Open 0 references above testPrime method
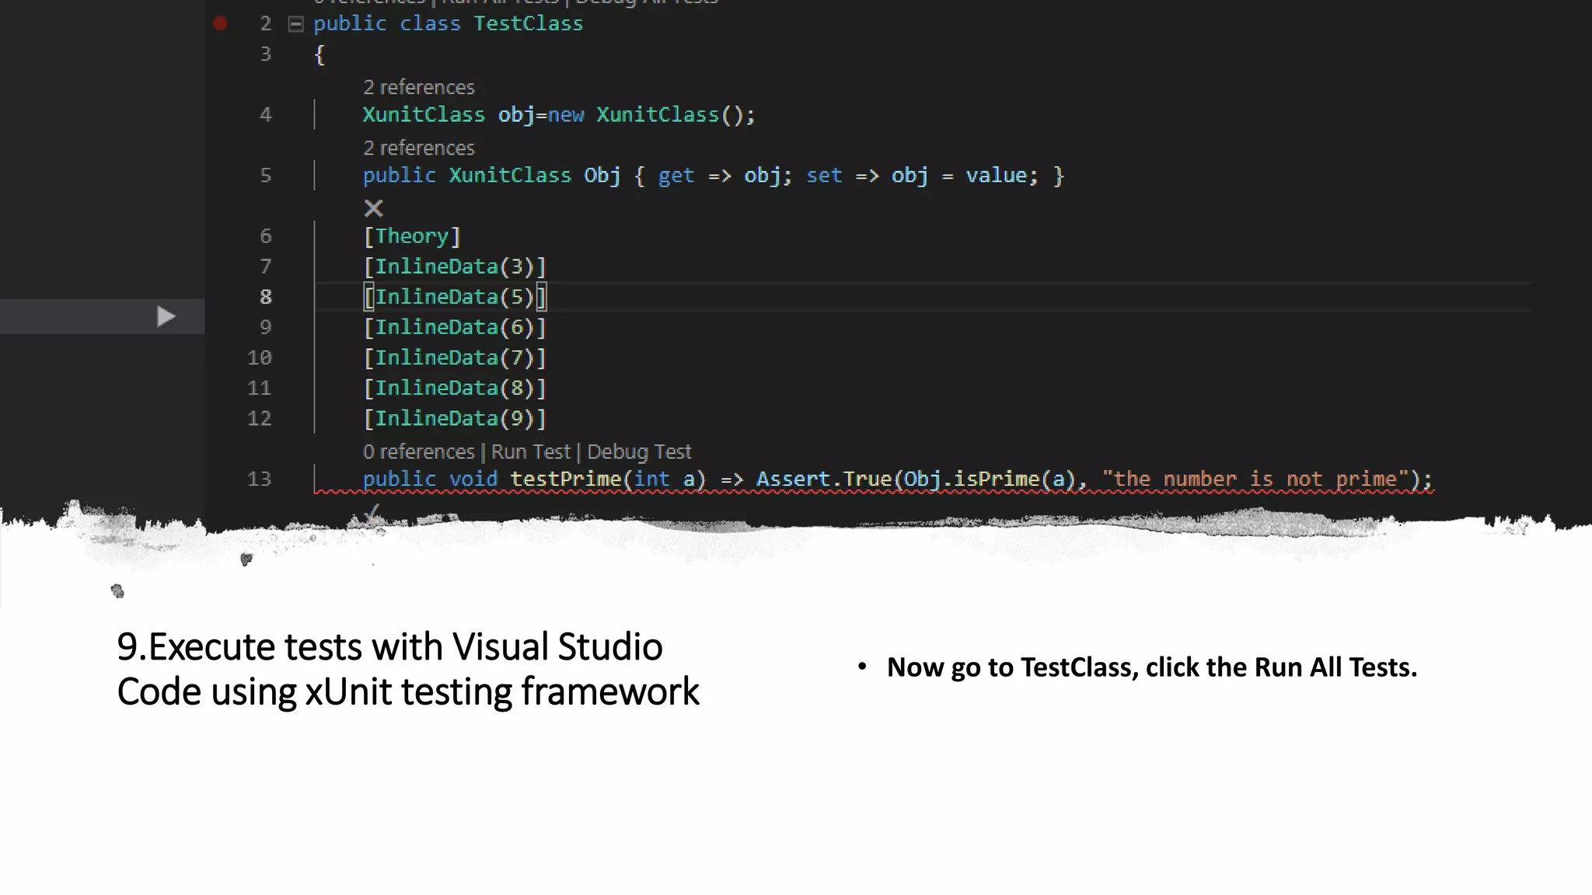Viewport: 1592px width, 895px height. 418,451
